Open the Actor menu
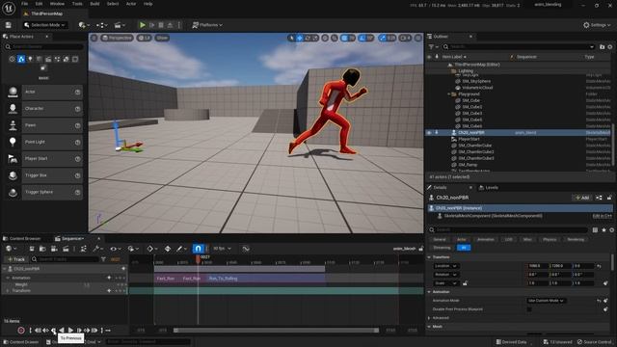Image resolution: width=617 pixels, height=347 pixels. (x=131, y=4)
